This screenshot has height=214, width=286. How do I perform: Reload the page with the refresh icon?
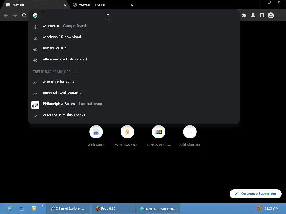pyautogui.click(x=24, y=15)
